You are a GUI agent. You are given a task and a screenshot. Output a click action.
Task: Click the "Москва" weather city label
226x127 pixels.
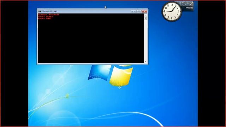pos(189,8)
